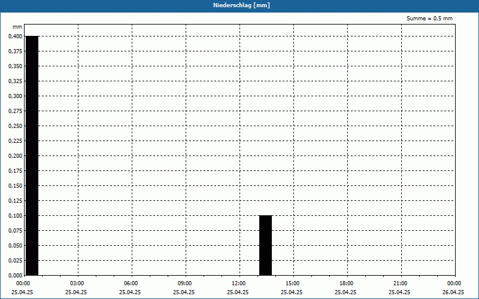The height and width of the screenshot is (299, 479).
Task: Click the y-axis value 0,200
Action: click(x=16, y=156)
